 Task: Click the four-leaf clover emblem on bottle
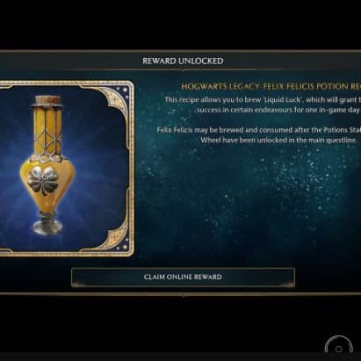(x=43, y=181)
